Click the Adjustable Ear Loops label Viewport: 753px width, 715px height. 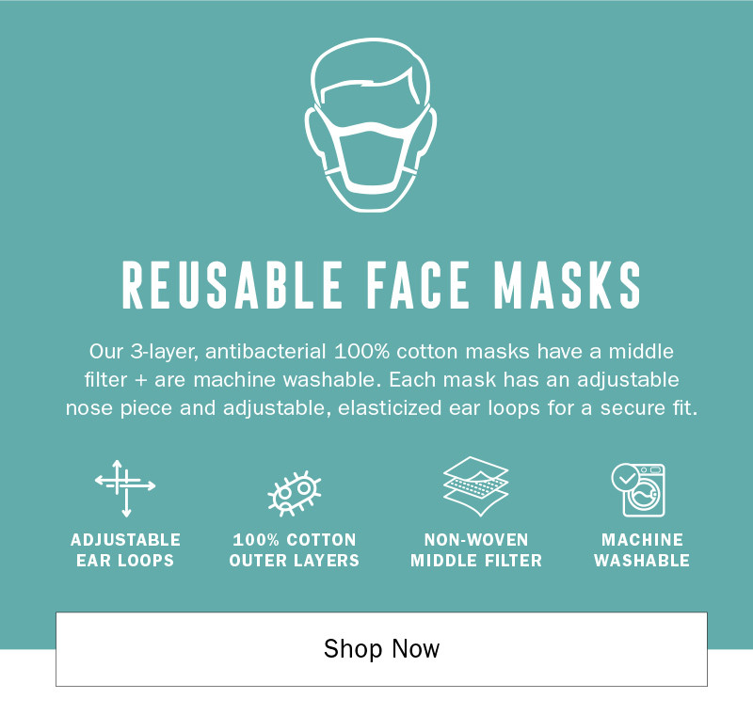(x=125, y=550)
